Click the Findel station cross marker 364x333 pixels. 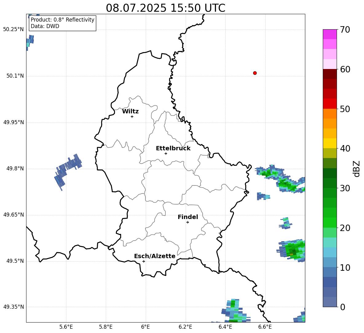pyautogui.click(x=188, y=222)
